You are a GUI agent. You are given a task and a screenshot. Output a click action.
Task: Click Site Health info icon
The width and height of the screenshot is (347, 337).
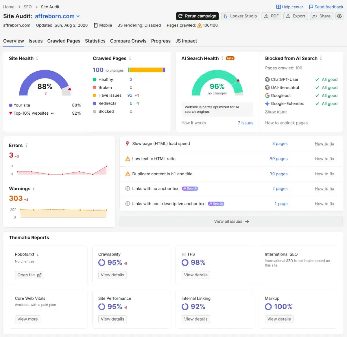[37, 58]
